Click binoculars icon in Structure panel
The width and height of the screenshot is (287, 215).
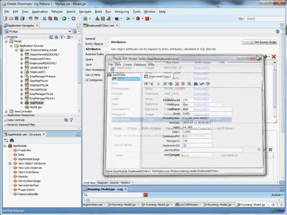(12, 140)
